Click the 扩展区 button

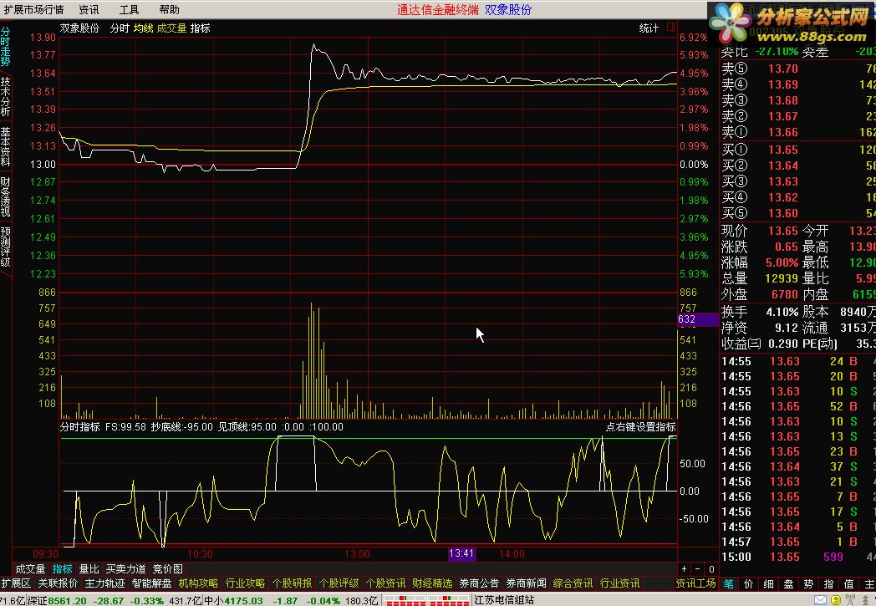16,583
